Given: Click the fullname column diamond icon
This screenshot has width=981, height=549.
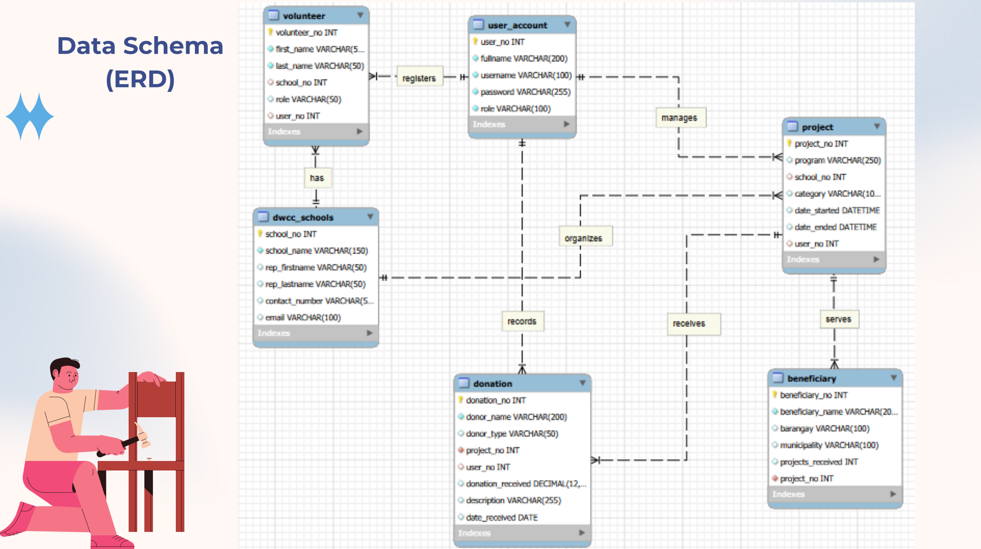Looking at the screenshot, I should (475, 58).
